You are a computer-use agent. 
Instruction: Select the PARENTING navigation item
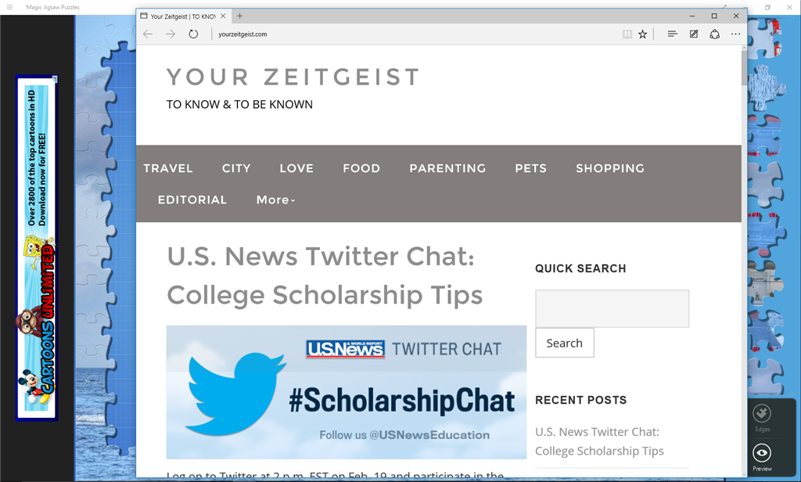447,168
